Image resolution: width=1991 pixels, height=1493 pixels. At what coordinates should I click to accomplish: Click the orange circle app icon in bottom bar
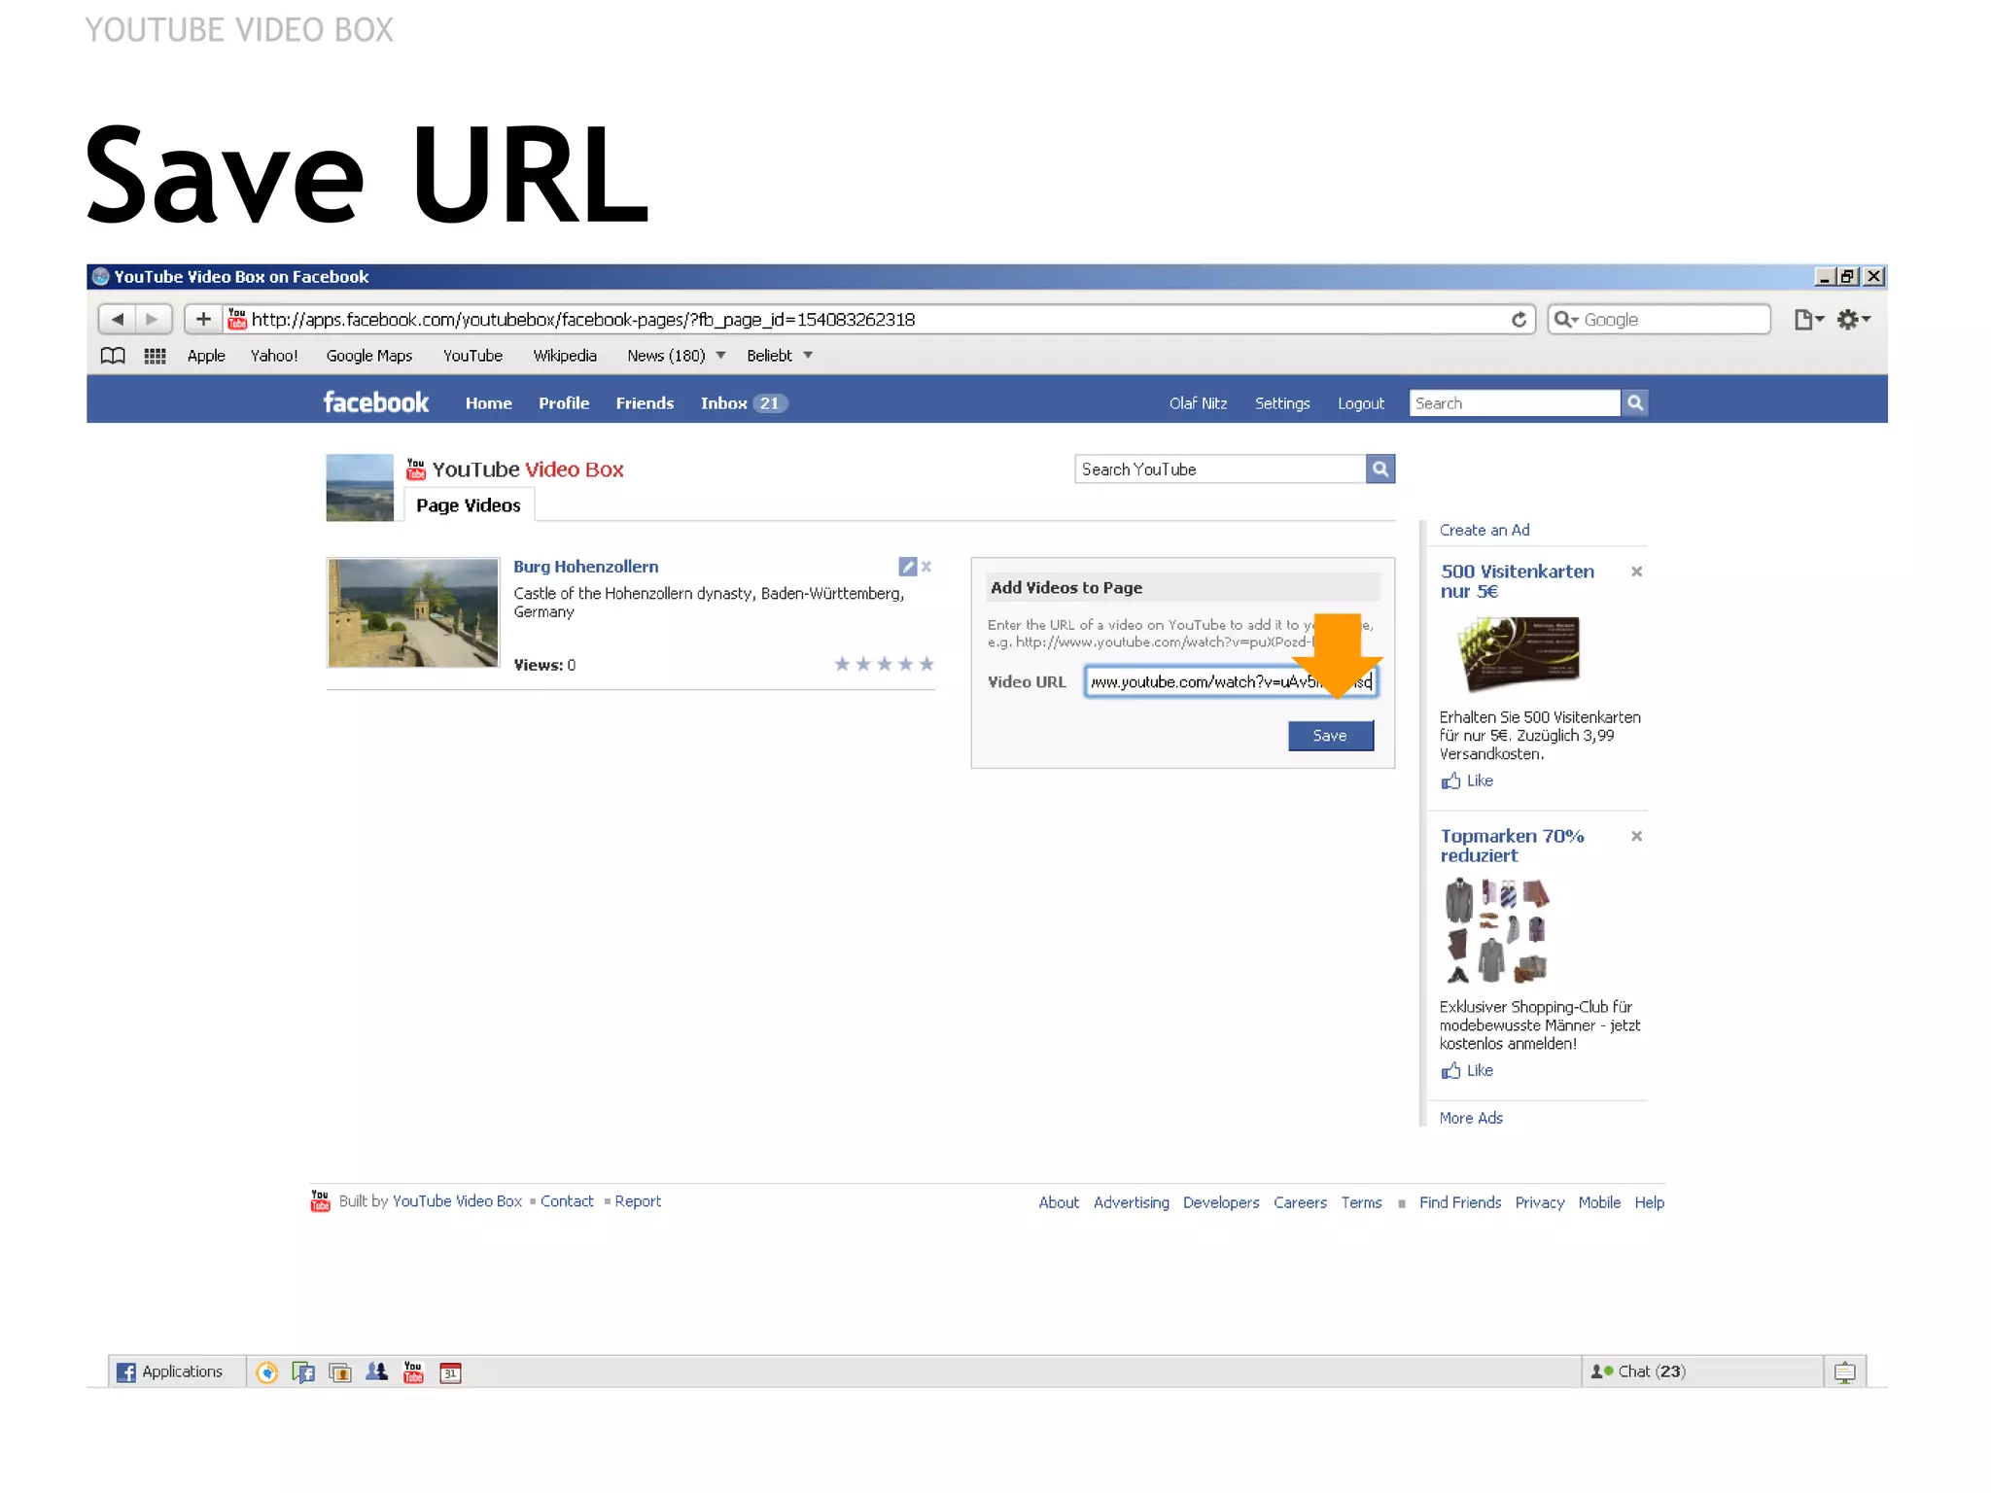pos(266,1372)
